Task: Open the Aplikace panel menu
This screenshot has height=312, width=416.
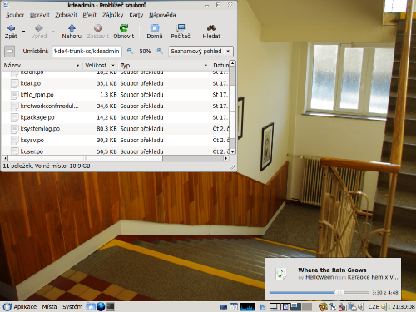Action: [25, 306]
